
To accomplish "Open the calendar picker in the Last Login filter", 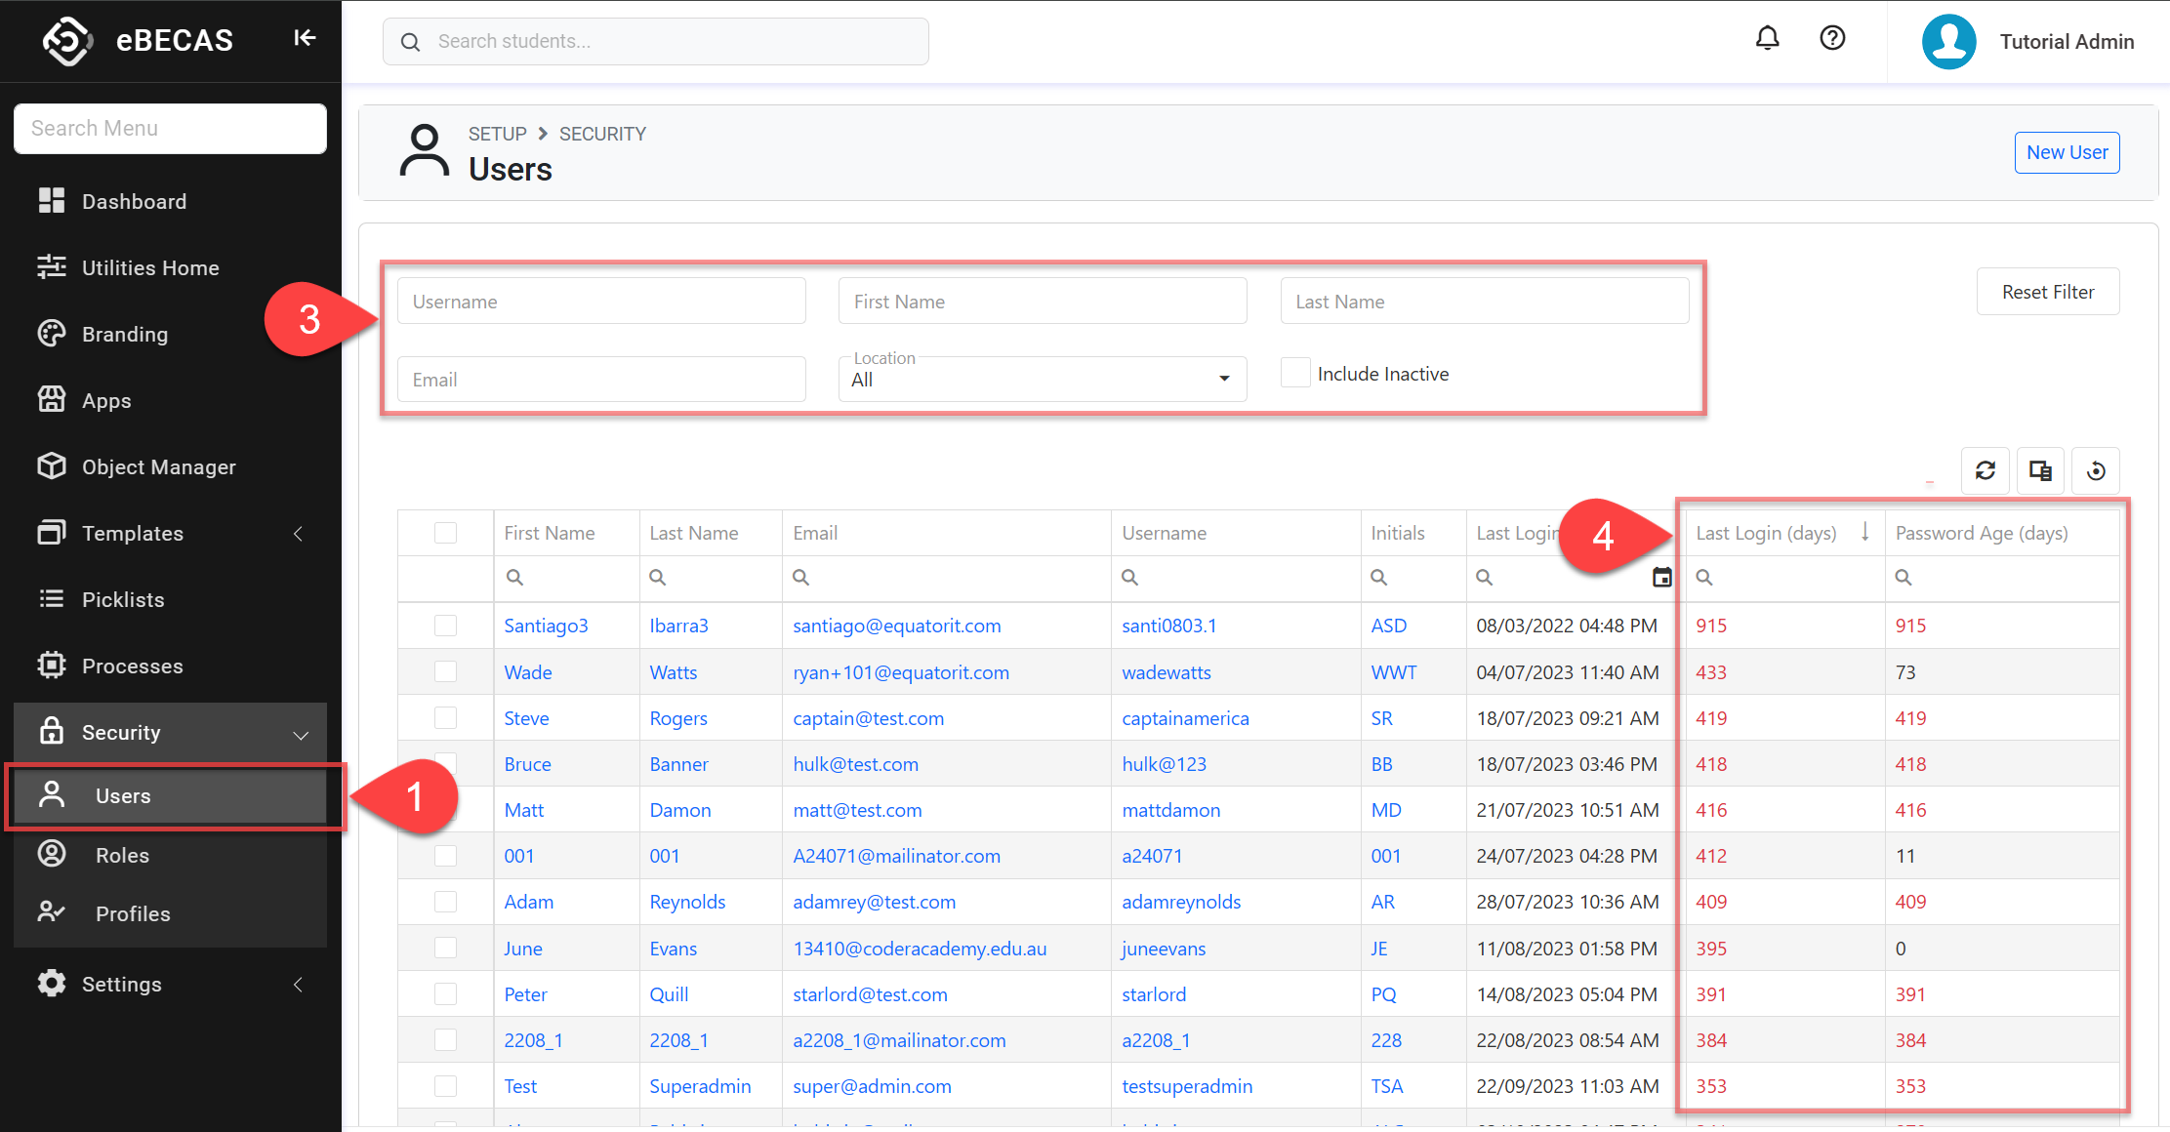I will coord(1661,578).
